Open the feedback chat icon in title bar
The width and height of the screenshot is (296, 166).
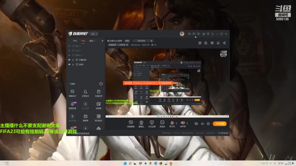198,34
